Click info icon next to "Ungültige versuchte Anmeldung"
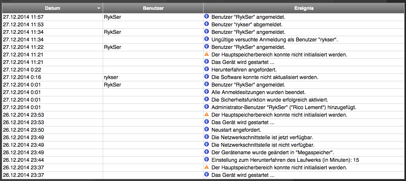The height and width of the screenshot is (181, 406). tap(206, 39)
